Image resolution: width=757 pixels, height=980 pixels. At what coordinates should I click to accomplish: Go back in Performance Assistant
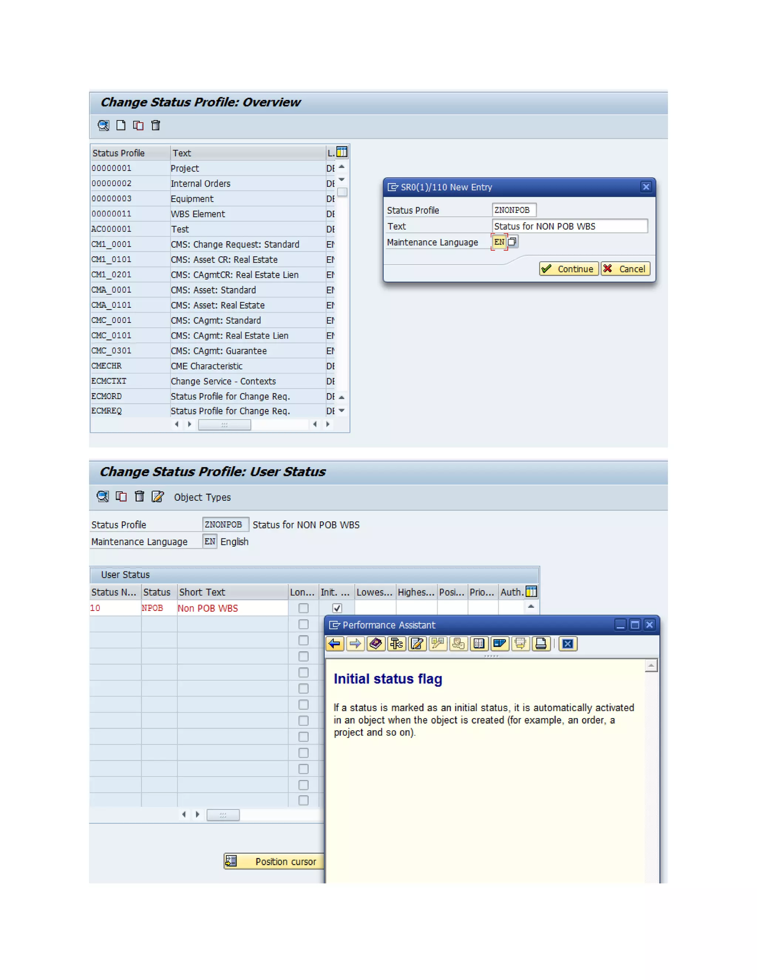coord(335,644)
